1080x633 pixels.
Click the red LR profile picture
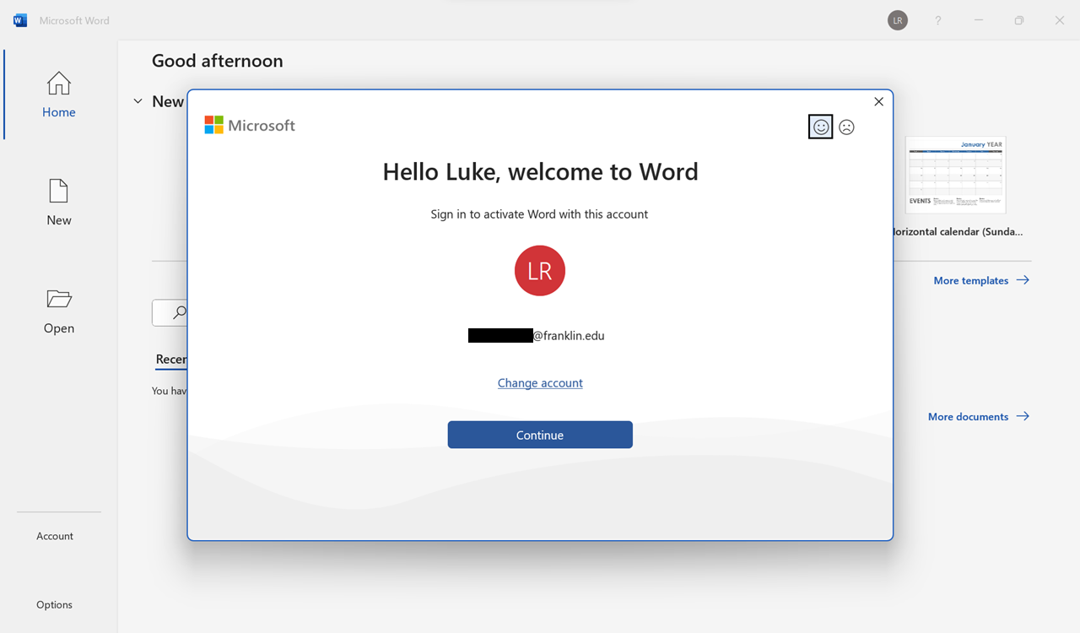point(540,270)
